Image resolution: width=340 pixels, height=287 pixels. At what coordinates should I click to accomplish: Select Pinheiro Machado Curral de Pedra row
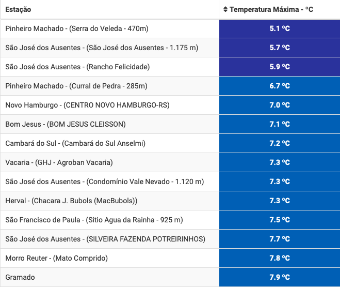(76, 86)
